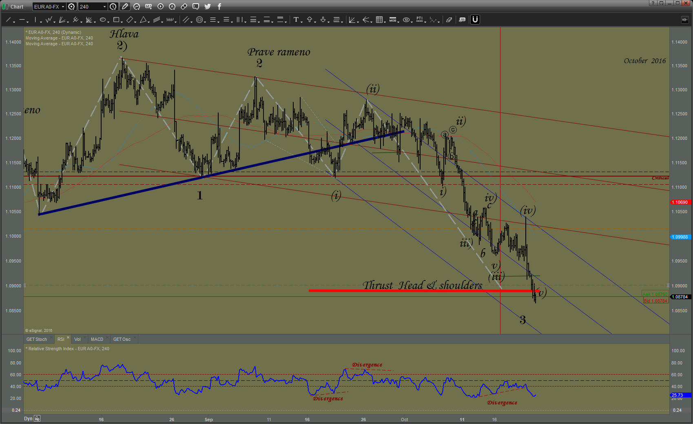Close the Vol study tab
This screenshot has height=424, width=693.
(85, 338)
